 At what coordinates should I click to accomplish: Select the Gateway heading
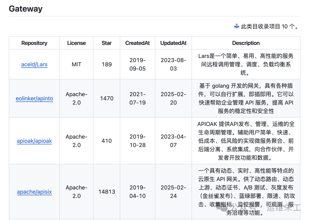(x=26, y=9)
